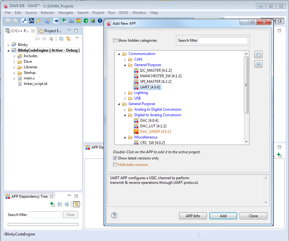This screenshot has width=289, height=241.
Task: Enable Show hidden categories checkbox
Action: 115,40
